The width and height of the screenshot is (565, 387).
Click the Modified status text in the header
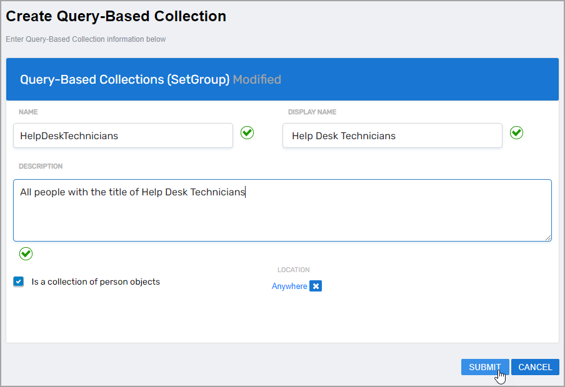(257, 79)
